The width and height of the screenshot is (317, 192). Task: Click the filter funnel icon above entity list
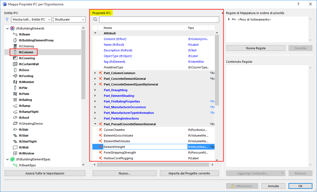pyautogui.click(x=7, y=19)
